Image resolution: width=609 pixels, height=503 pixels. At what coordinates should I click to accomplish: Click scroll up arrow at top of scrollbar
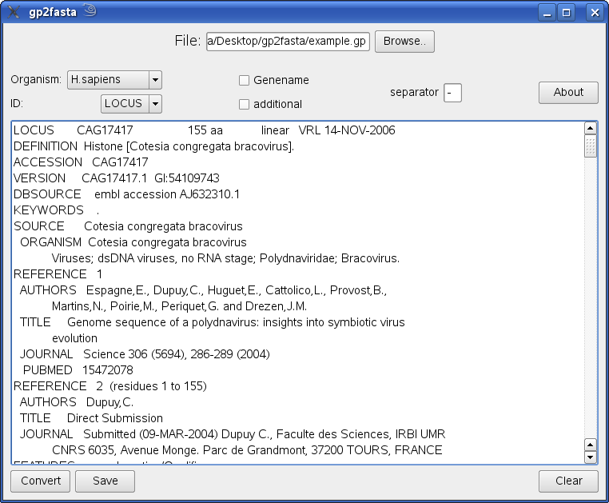(x=591, y=128)
